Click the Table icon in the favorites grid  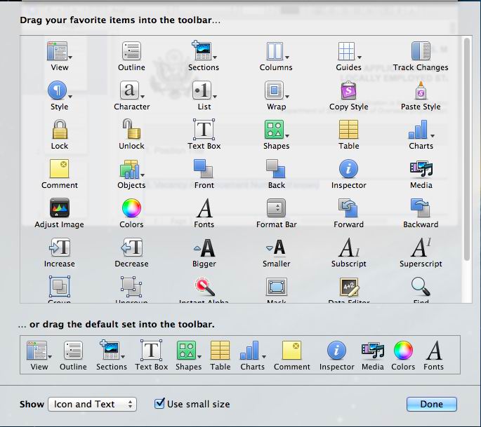[x=348, y=129]
